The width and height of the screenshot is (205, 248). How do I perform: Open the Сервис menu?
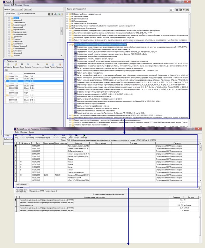pyautogui.click(x=6, y=5)
